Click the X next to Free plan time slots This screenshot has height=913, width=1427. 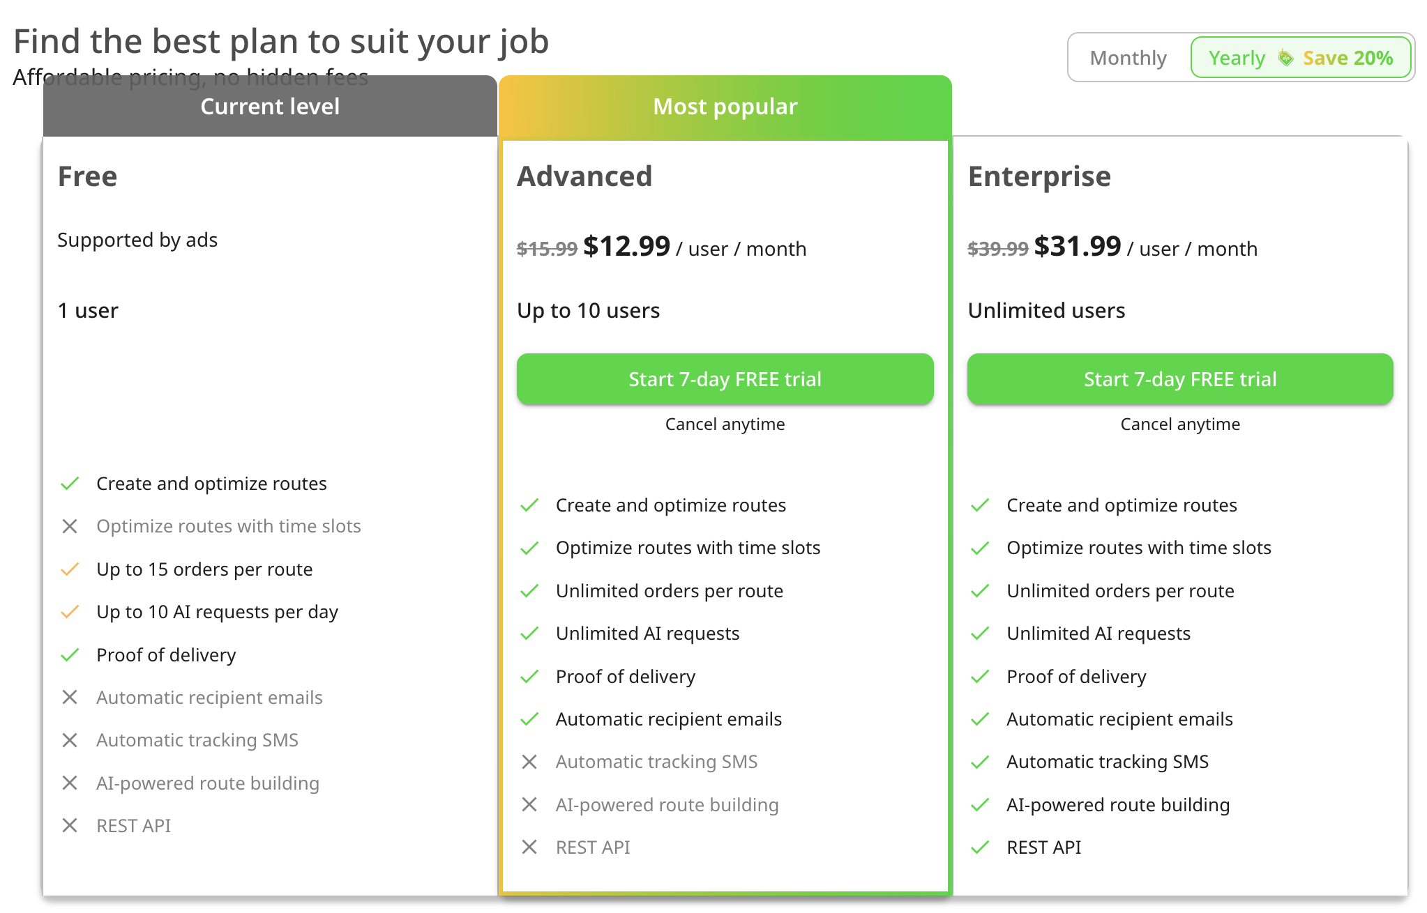(70, 526)
